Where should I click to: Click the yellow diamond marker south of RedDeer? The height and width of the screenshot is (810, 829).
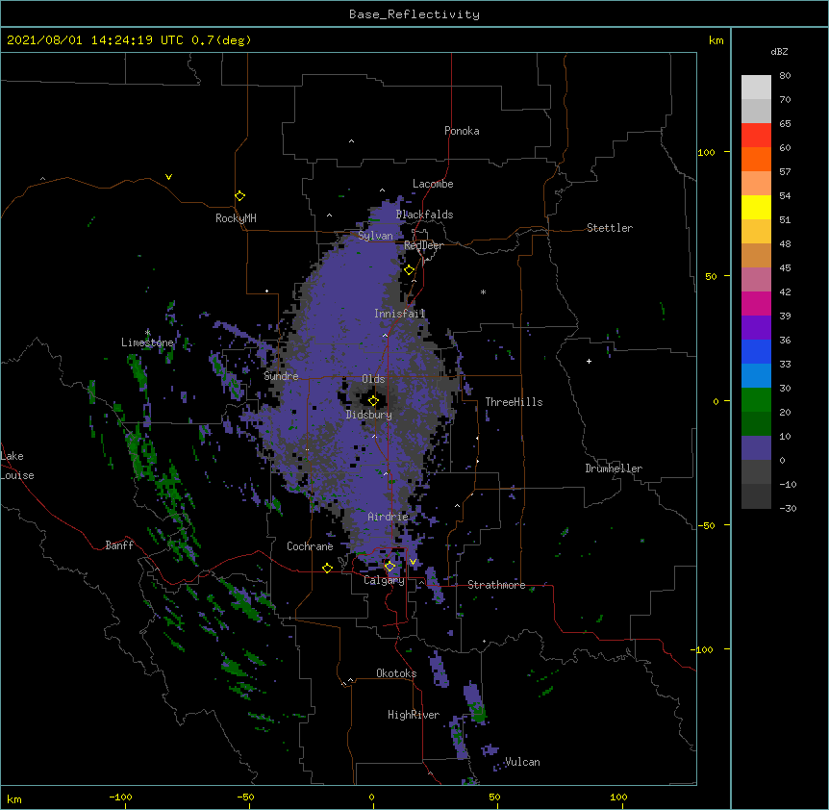(x=410, y=270)
